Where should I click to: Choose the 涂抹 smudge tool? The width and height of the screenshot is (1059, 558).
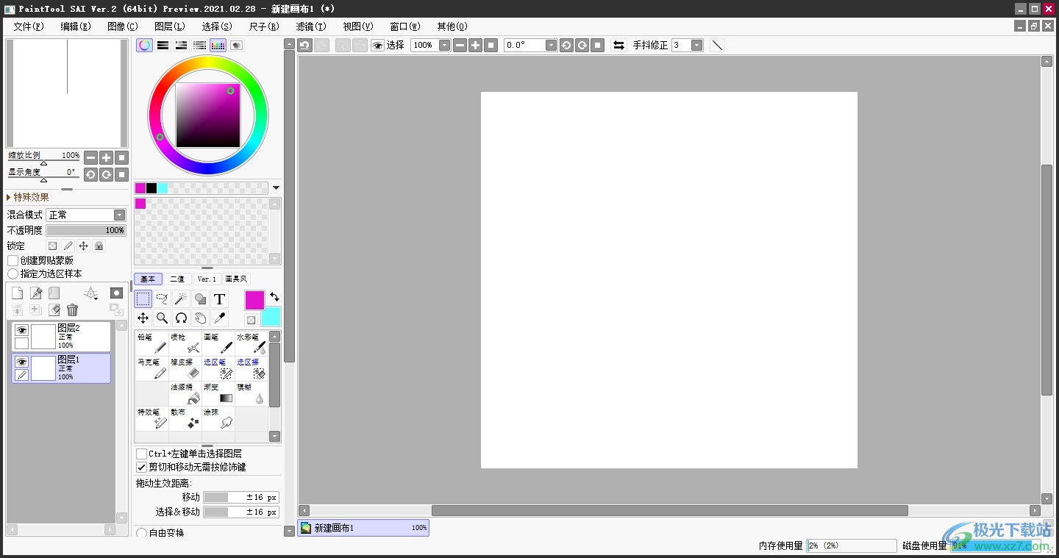(218, 418)
